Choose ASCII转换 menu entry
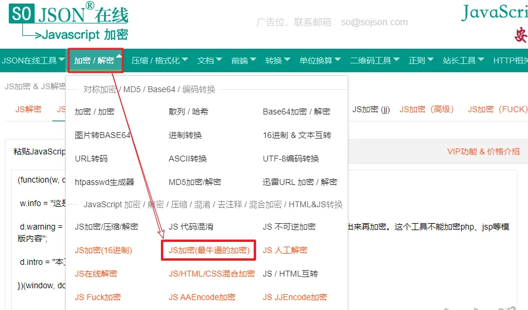This screenshot has width=528, height=310. 187,159
